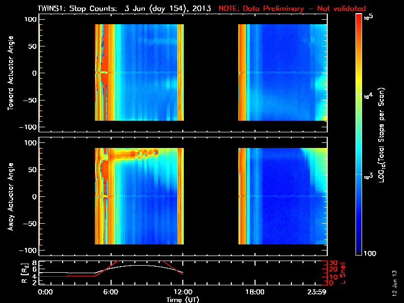Screen dimensions: 404x303
Task: Click the '-50' tick of Toward Actuator axis
Action: point(30,100)
